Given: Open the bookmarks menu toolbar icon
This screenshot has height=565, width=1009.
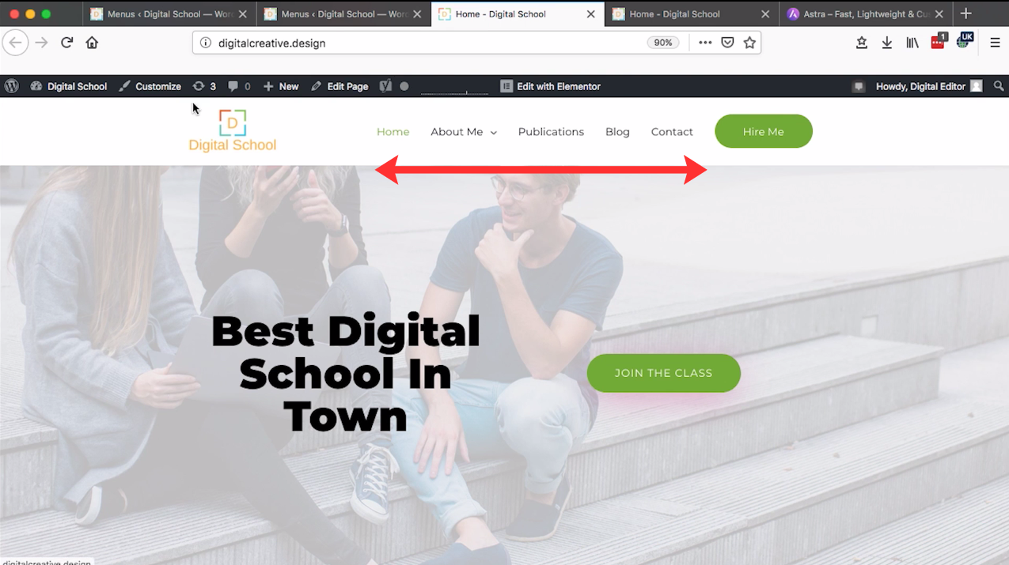Looking at the screenshot, I should pos(862,43).
